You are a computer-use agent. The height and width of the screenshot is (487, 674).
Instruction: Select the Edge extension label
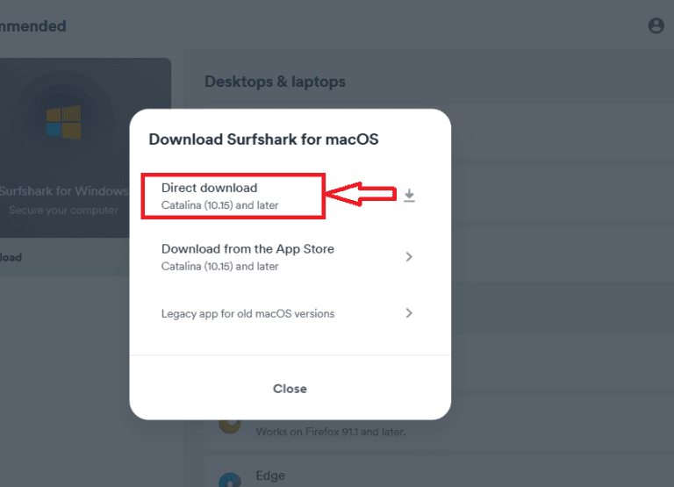[x=270, y=476]
